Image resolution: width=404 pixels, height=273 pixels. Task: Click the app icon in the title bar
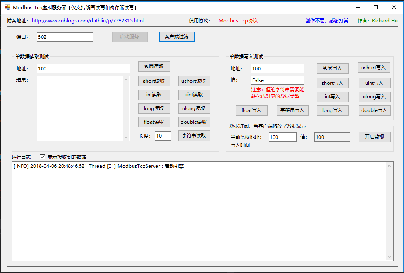point(7,8)
